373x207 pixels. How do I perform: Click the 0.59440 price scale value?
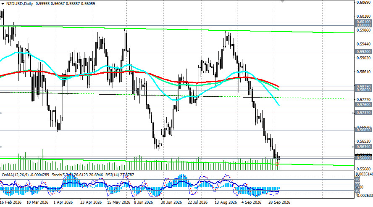(x=363, y=44)
